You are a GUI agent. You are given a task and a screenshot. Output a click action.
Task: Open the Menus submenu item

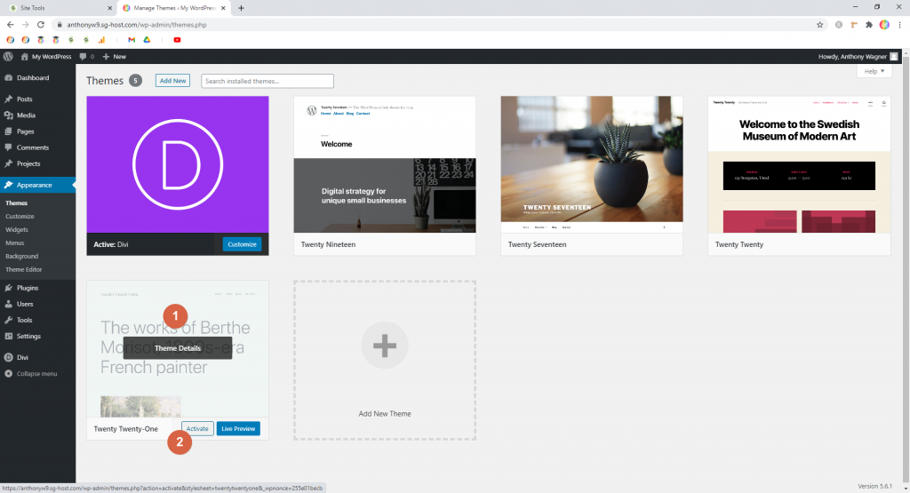[14, 243]
